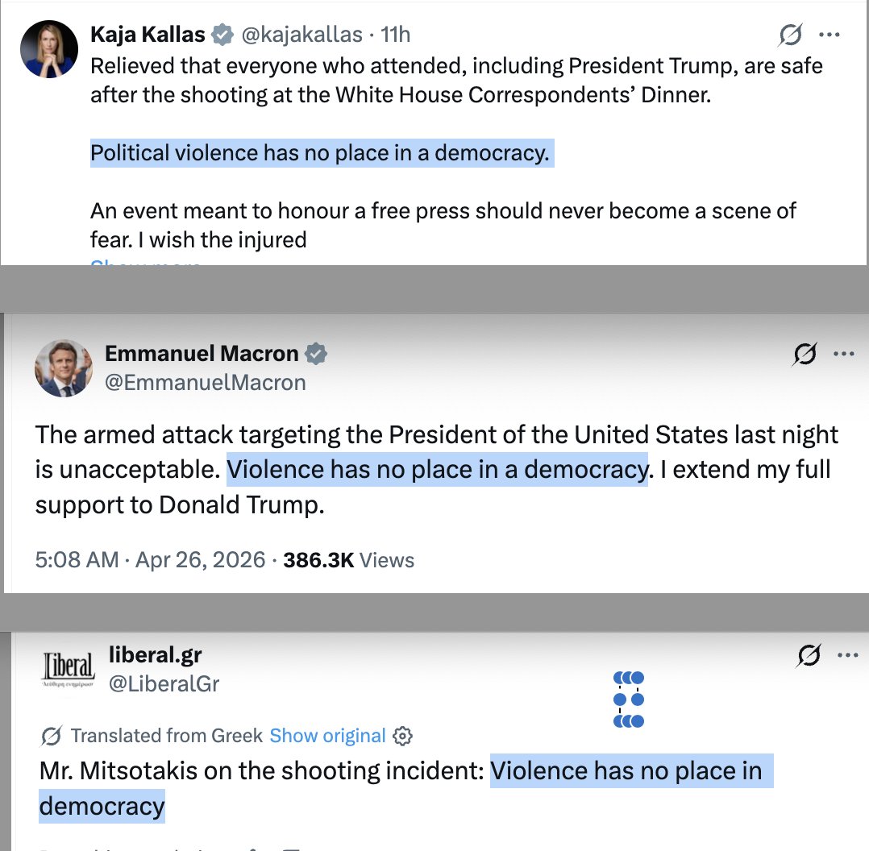Screen dimensions: 869x851
Task: Visit the @LiberalGr handle
Action: point(164,684)
